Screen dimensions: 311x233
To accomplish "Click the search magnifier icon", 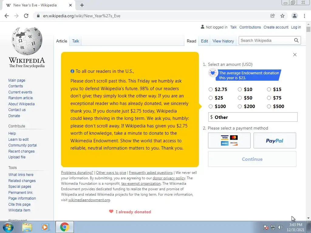I will coord(296,40).
